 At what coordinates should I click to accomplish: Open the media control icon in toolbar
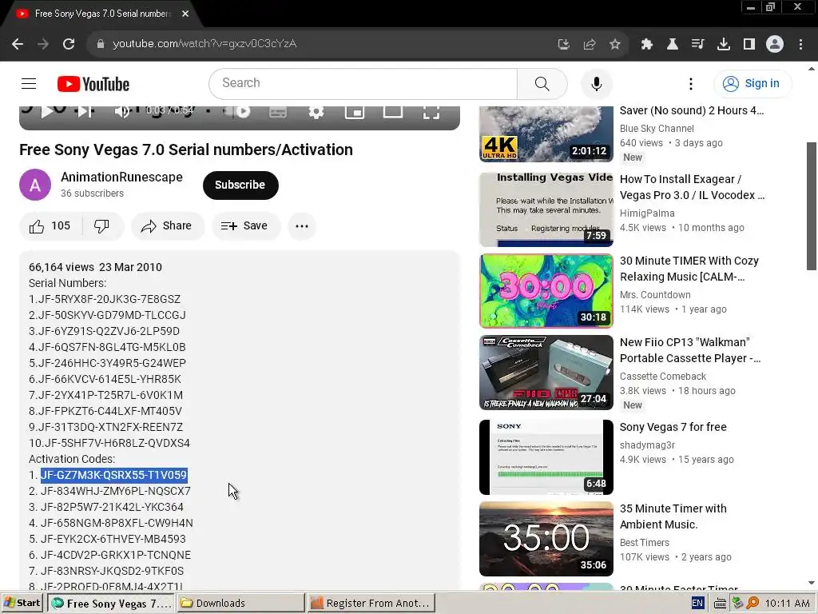pyautogui.click(x=698, y=44)
